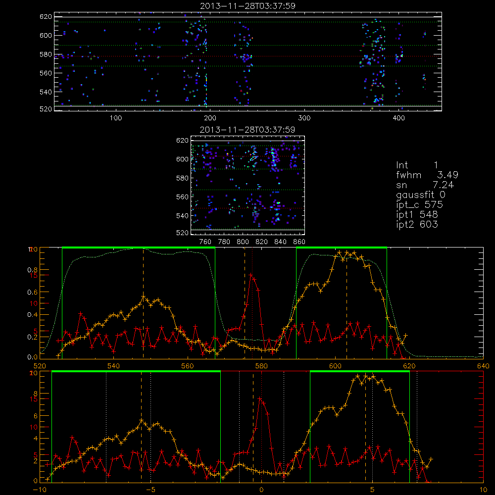Click x-axis label 640 on profile plot
This screenshot has height=495, width=495.
(483, 366)
